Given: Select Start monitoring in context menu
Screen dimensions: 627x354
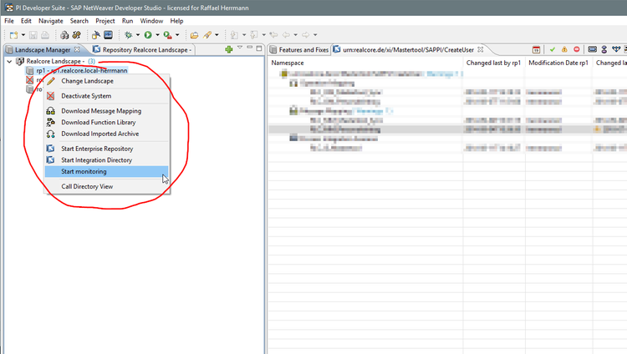Looking at the screenshot, I should click(x=107, y=171).
